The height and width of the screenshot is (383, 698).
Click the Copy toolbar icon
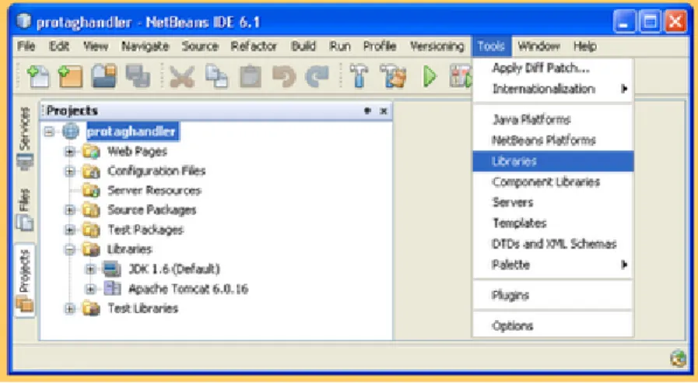(x=216, y=76)
